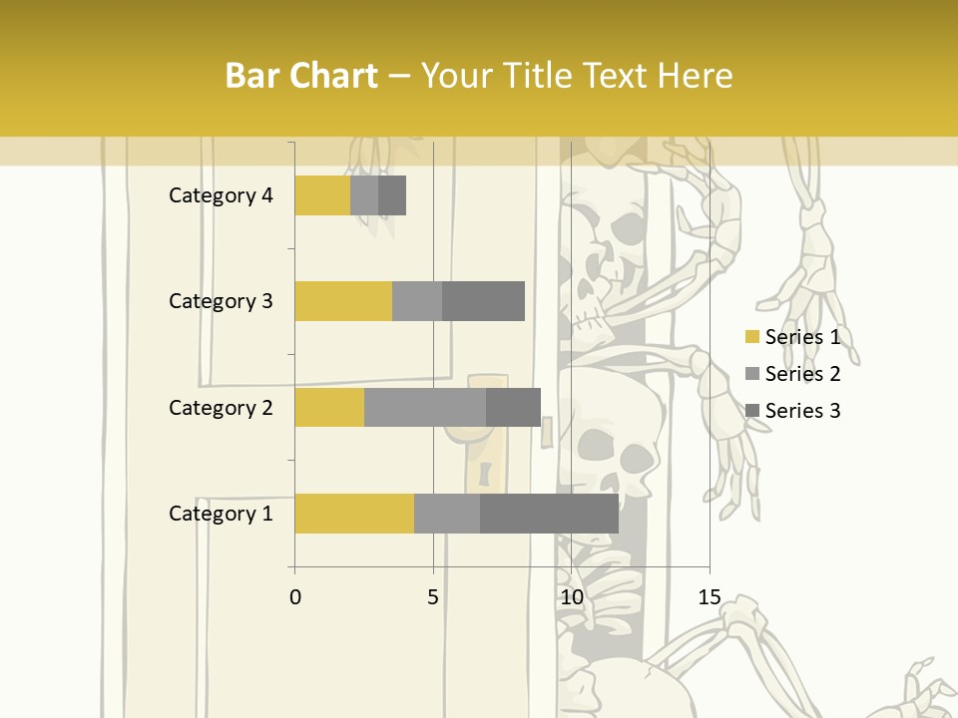The image size is (958, 718).
Task: Click Category 2 light gray Series 2 bar
Action: point(425,407)
